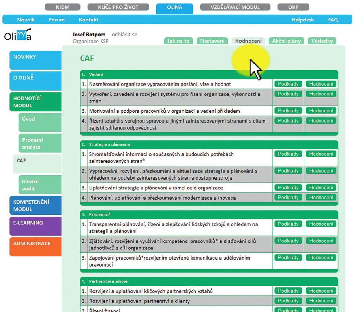The width and height of the screenshot is (360, 312).
Task: Click Hodnocení for Řízení vztahů s veřejnou správou
Action: click(321, 121)
